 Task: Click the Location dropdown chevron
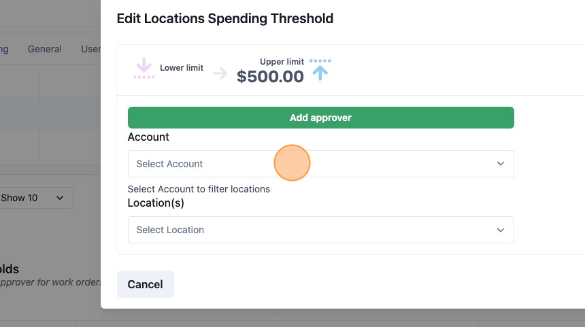[x=500, y=230]
